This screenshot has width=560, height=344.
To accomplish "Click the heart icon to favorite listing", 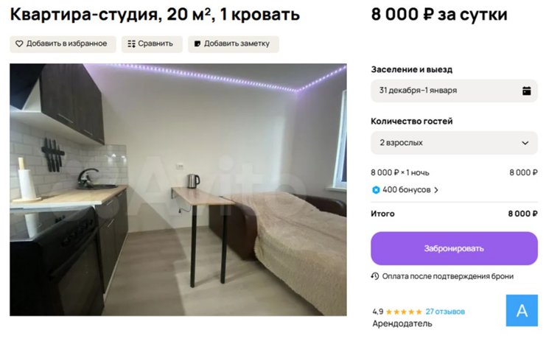I will [x=19, y=43].
